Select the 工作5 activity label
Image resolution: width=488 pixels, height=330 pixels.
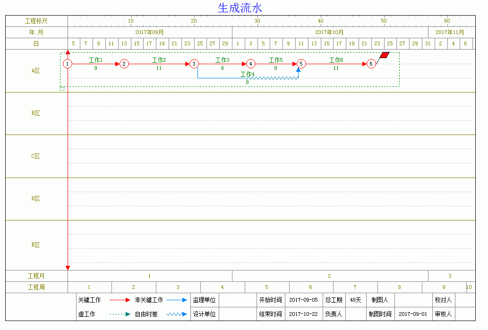276,60
